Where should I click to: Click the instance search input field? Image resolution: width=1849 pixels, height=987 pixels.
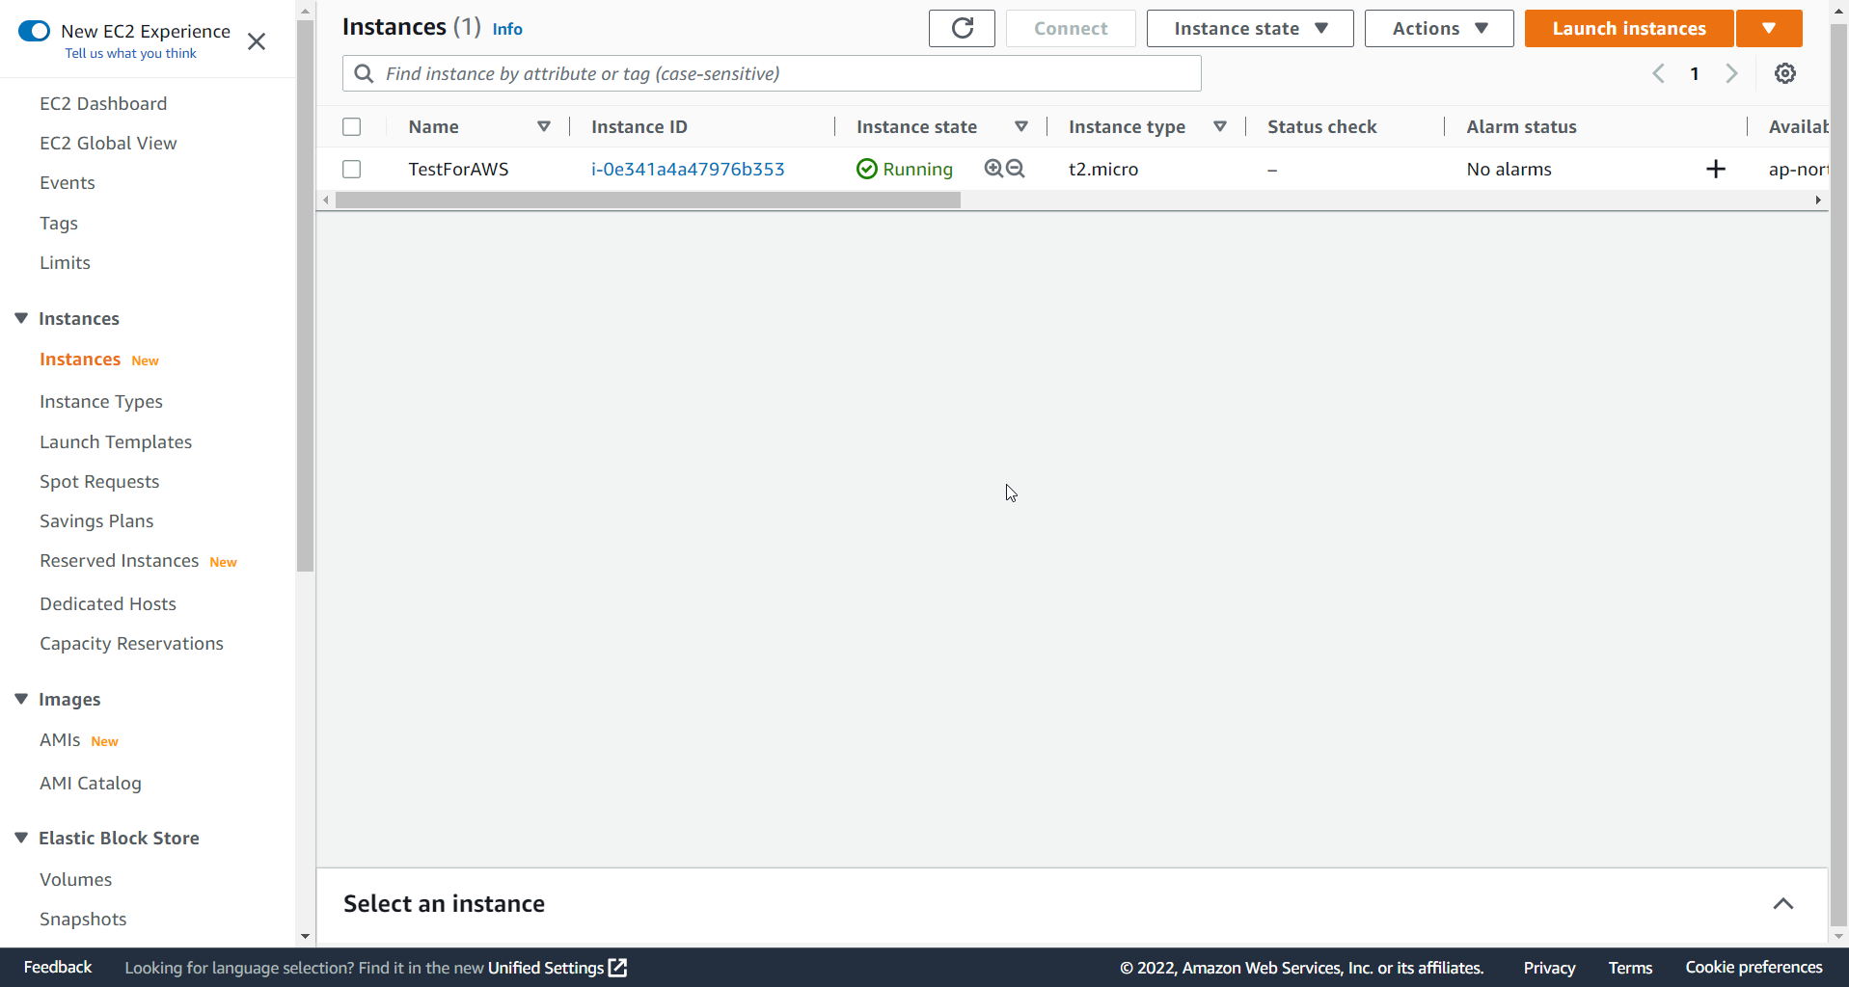771,72
